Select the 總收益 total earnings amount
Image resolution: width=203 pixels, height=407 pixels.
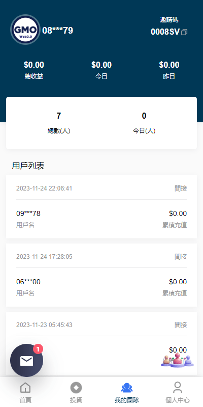(x=34, y=65)
